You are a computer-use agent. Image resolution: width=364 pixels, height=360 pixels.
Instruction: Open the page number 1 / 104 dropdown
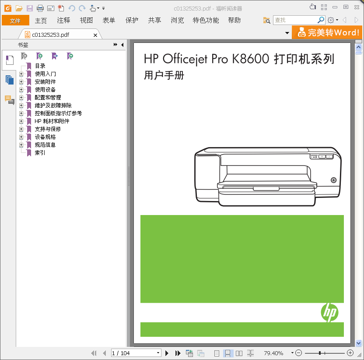(x=158, y=353)
